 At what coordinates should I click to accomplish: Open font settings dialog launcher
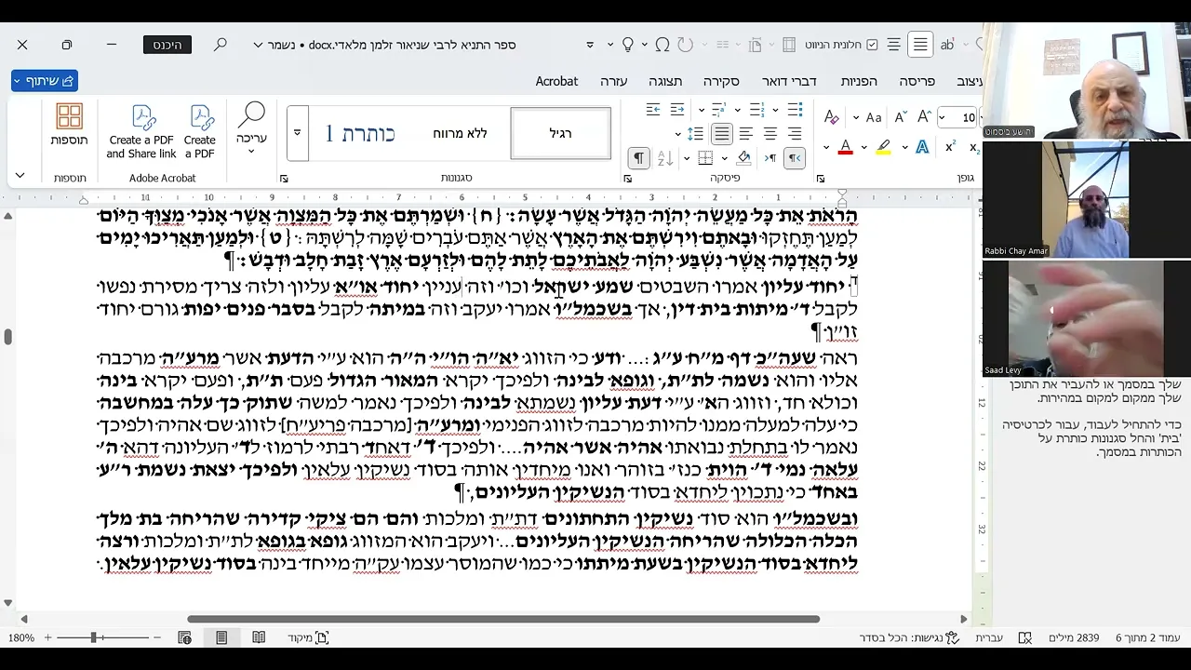[821, 178]
